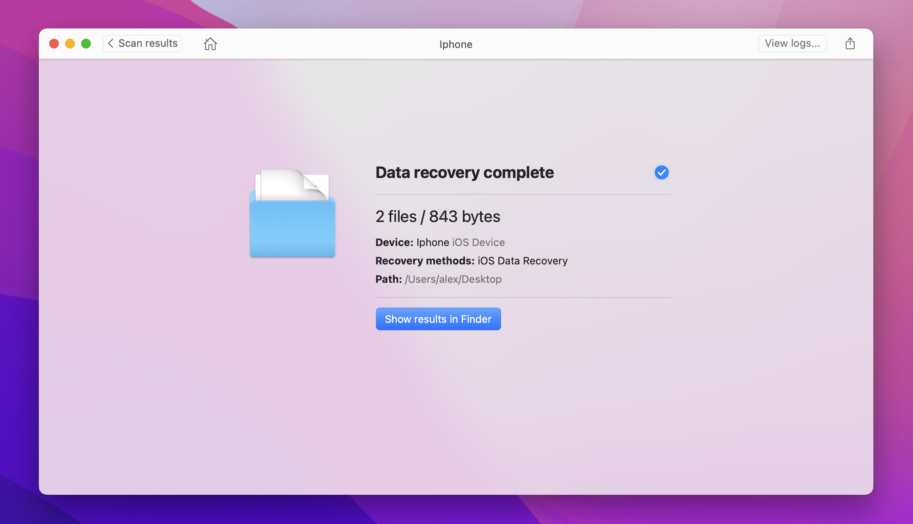Click Show results in Finder
The width and height of the screenshot is (913, 524).
[x=438, y=319]
